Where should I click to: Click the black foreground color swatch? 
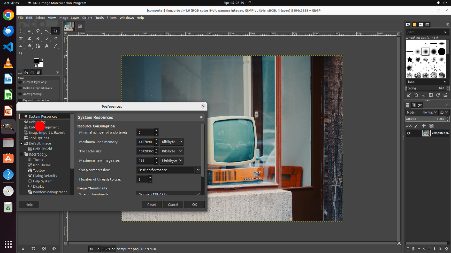click(x=36, y=61)
